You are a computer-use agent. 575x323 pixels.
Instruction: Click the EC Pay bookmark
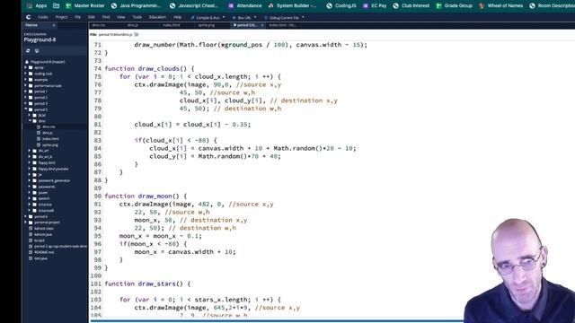(375, 6)
